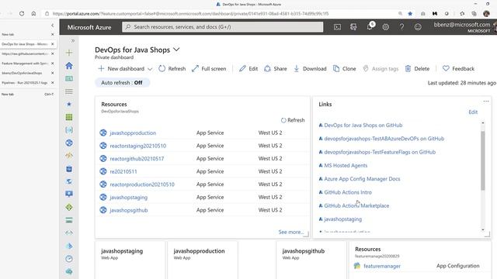Screen dimensions: 497x279
Task: Open Load balancers diamond icon in sidebar
Action: pyautogui.click(x=69, y=207)
